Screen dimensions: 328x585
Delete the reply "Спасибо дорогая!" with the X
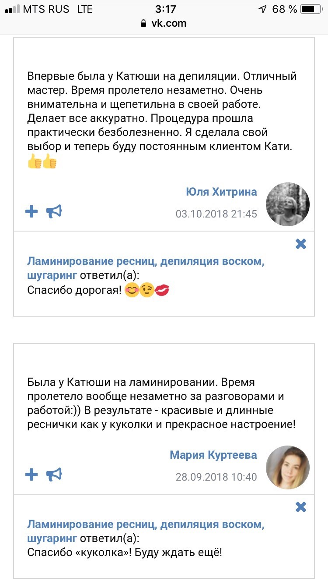pyautogui.click(x=301, y=244)
